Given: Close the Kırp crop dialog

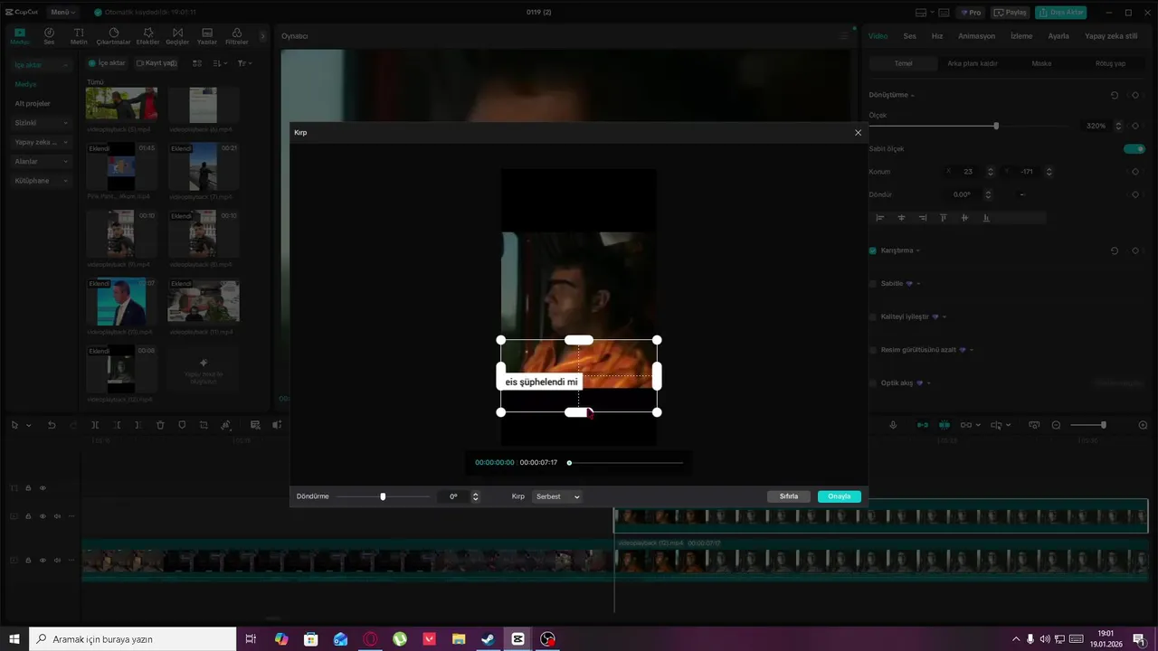Looking at the screenshot, I should 858,133.
